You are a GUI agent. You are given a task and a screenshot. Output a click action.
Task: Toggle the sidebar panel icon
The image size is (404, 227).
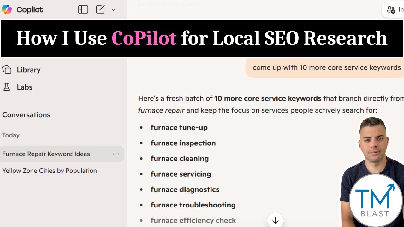pos(83,9)
